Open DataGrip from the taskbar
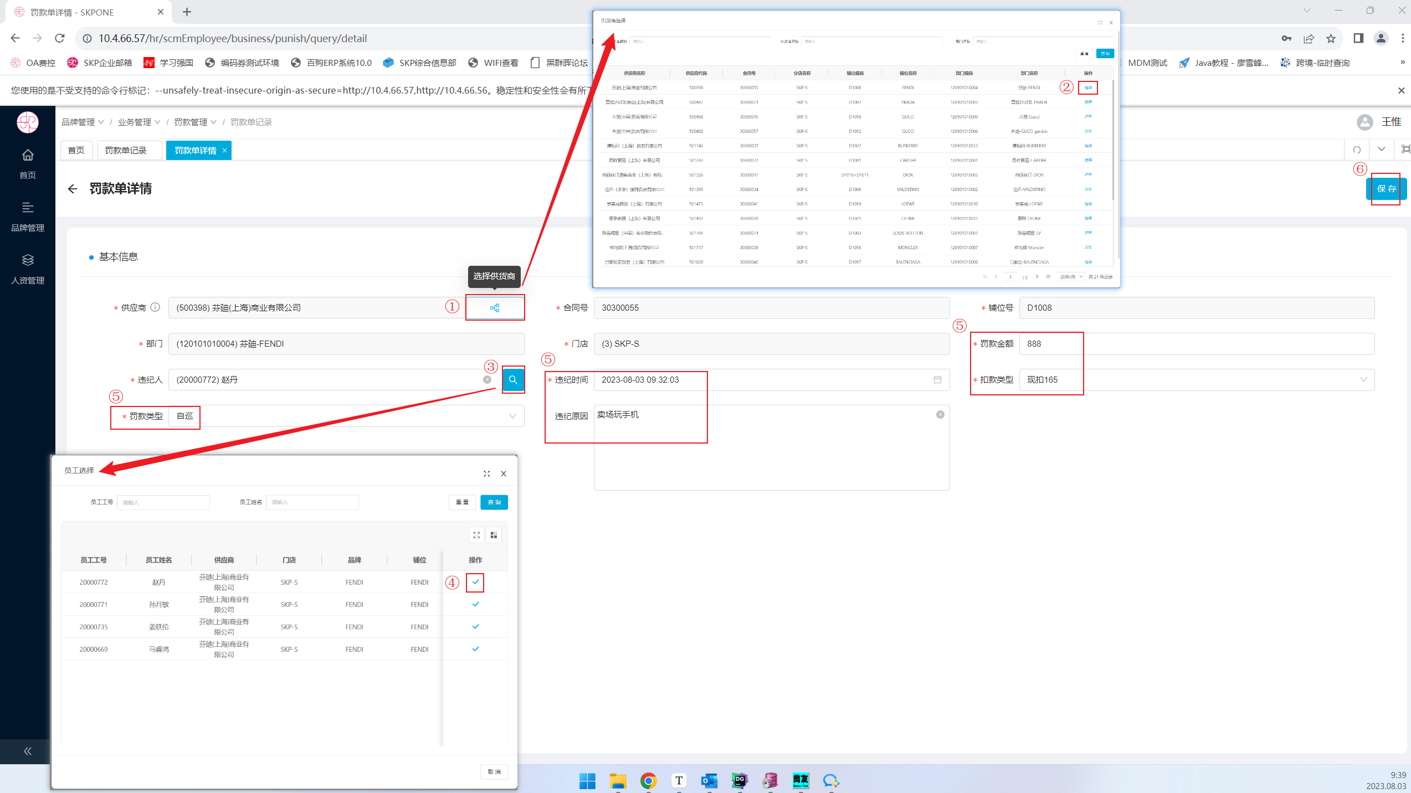Screen dimensions: 1411x793 [740, 781]
